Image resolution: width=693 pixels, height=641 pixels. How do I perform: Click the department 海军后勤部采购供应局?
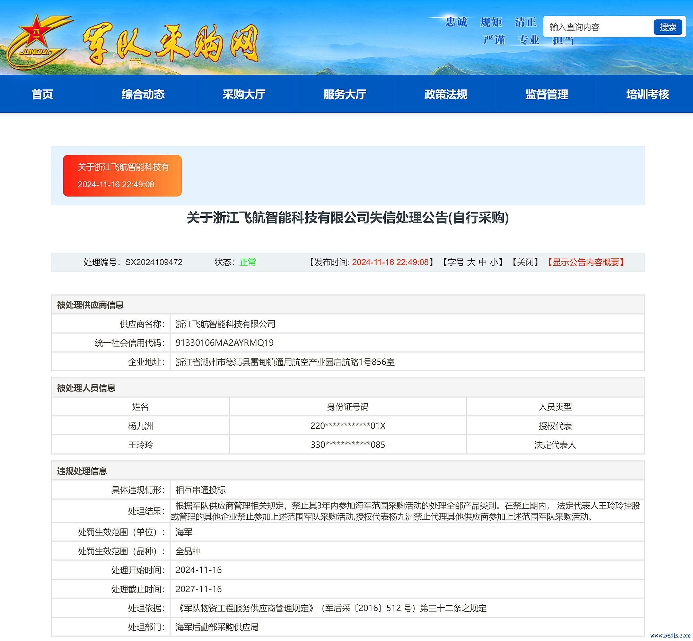point(217,627)
